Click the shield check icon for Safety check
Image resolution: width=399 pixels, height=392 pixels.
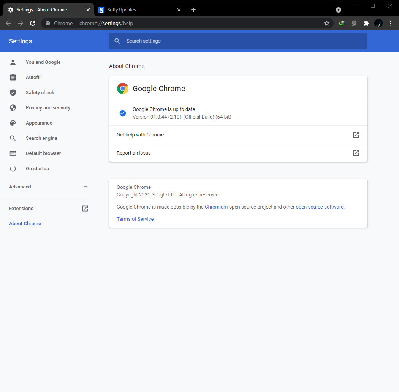13,93
